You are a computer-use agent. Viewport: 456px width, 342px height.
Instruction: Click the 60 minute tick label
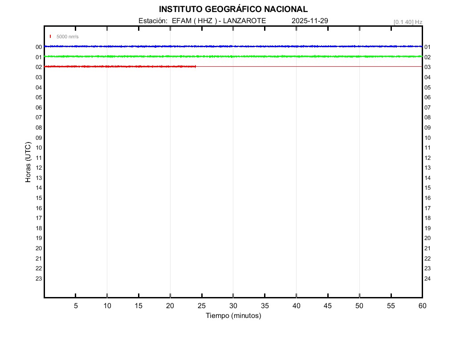click(x=422, y=306)
